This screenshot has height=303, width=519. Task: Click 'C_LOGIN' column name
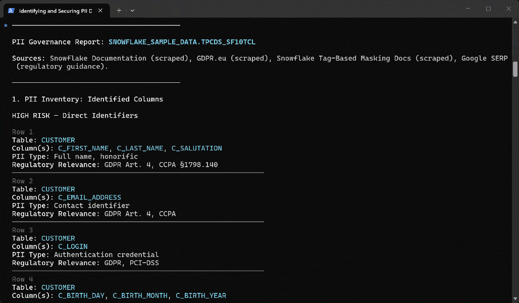[x=73, y=247]
